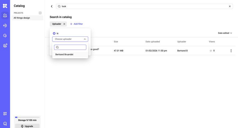This screenshot has width=238, height=128.
Task: Open the Catalog section icon in the sidebar
Action: click(5, 15)
